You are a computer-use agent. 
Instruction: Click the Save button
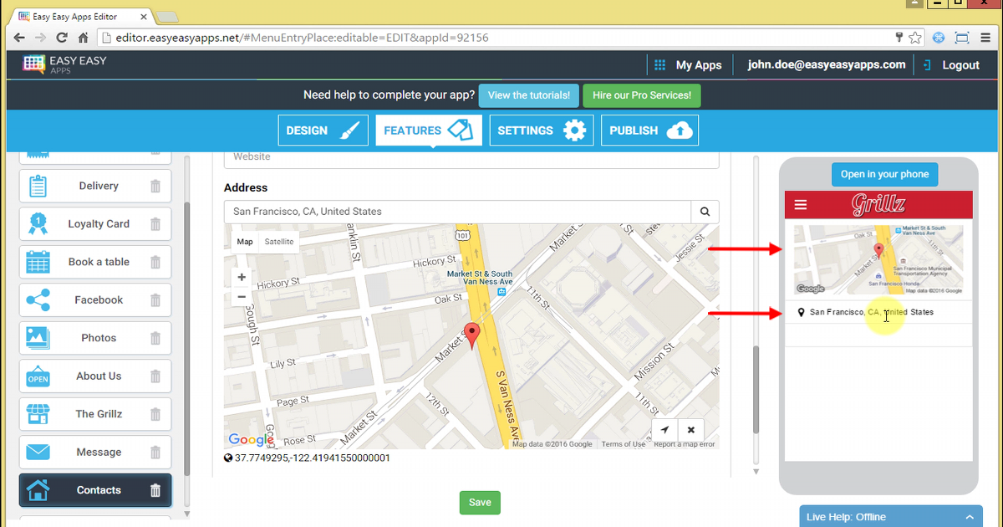pyautogui.click(x=479, y=502)
